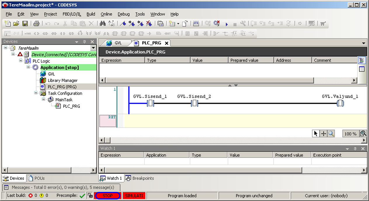Click the declaration table horizontal scrollbar

(228, 80)
